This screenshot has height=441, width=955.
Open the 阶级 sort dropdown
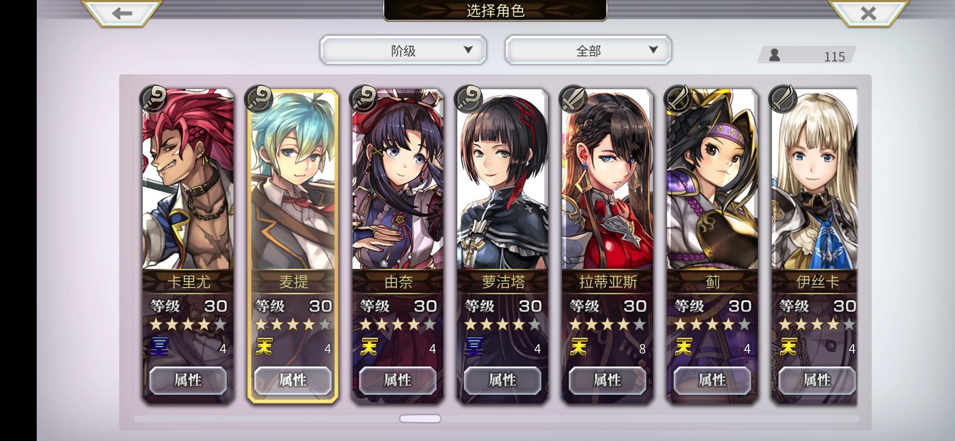pyautogui.click(x=403, y=50)
